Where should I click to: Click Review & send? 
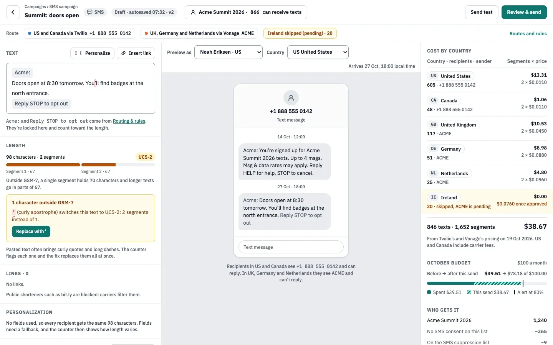524,12
